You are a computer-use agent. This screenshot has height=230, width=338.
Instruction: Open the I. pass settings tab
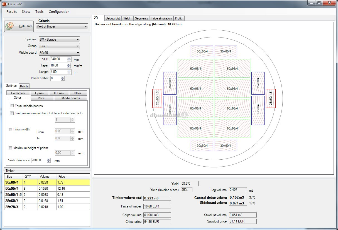click(39, 93)
